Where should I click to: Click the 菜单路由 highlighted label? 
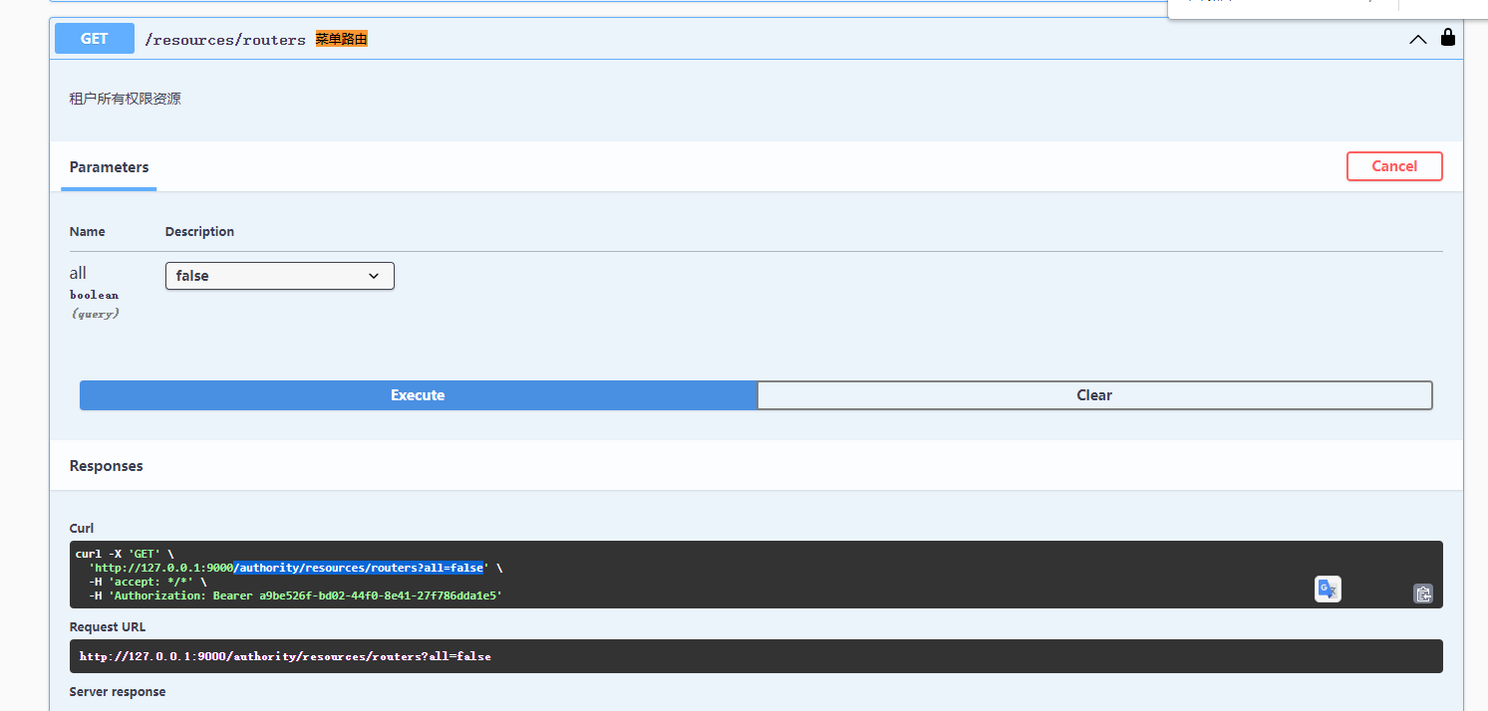pyautogui.click(x=342, y=39)
